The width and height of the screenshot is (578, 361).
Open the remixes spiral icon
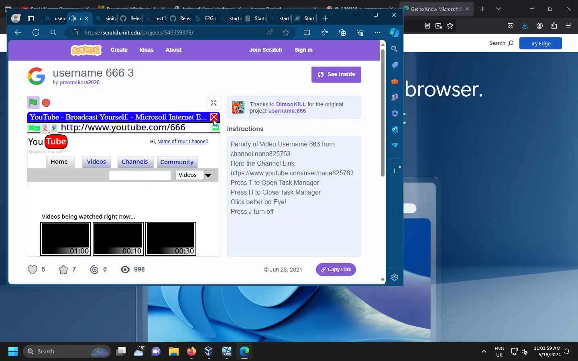94,270
